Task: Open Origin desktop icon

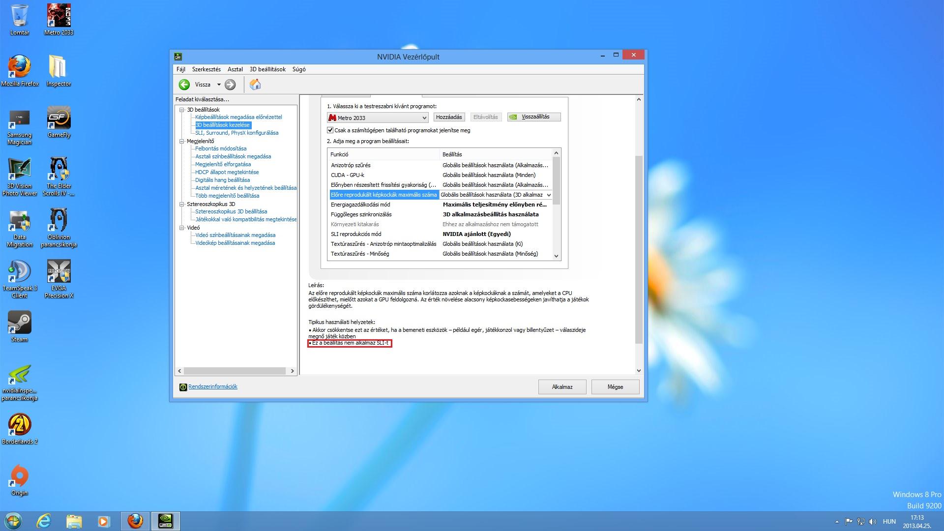Action: pyautogui.click(x=20, y=480)
